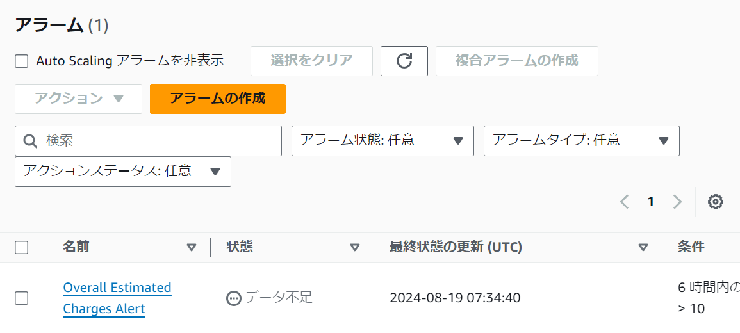Screen dimensions: 740x333
Task: Sort by 状態 column arrow
Action: (x=355, y=247)
